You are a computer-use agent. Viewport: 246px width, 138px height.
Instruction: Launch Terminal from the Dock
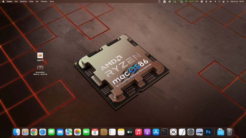point(165,132)
